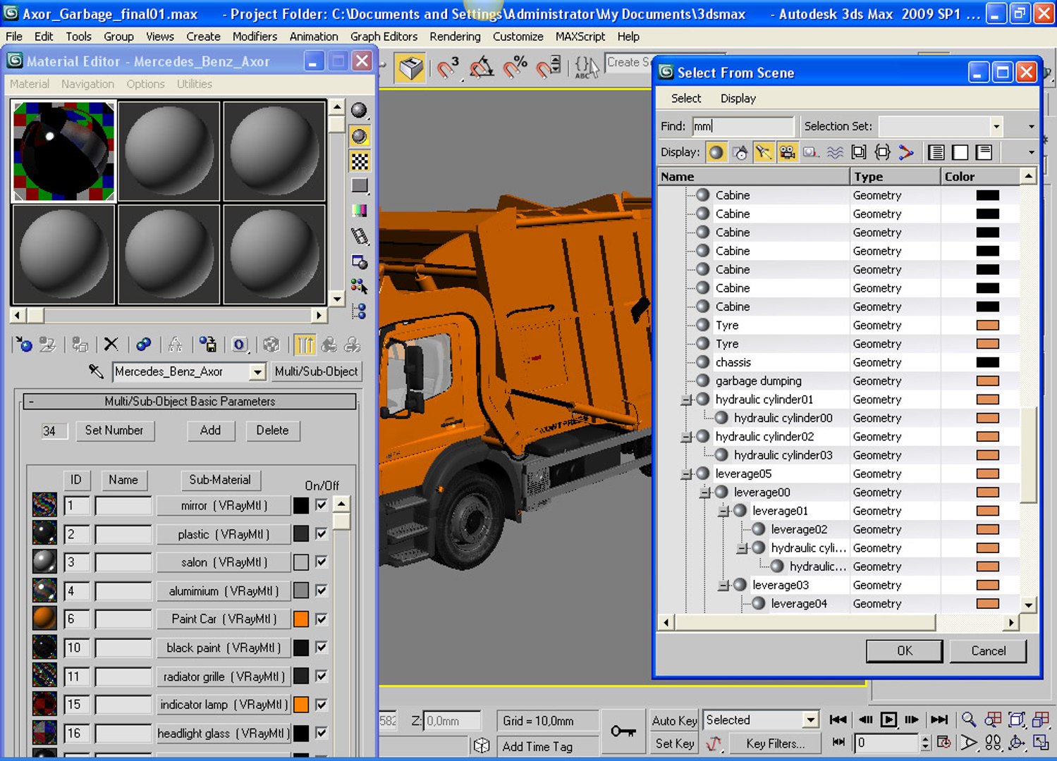
Task: Toggle the Backlight sample icon
Action: point(360,136)
